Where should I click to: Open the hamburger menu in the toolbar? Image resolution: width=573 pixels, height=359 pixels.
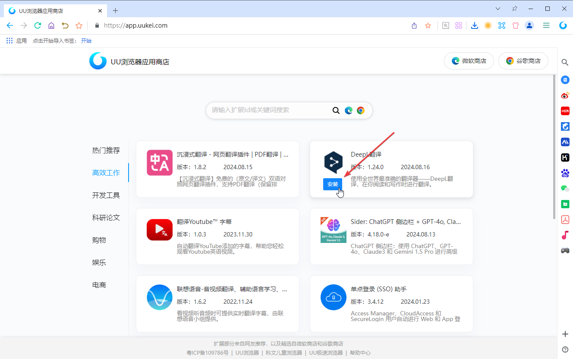tap(546, 25)
